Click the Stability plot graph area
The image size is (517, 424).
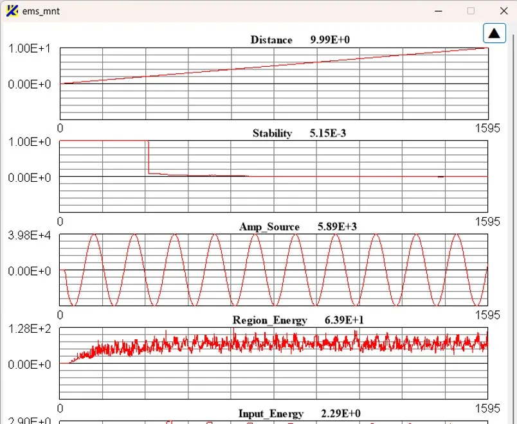click(274, 177)
